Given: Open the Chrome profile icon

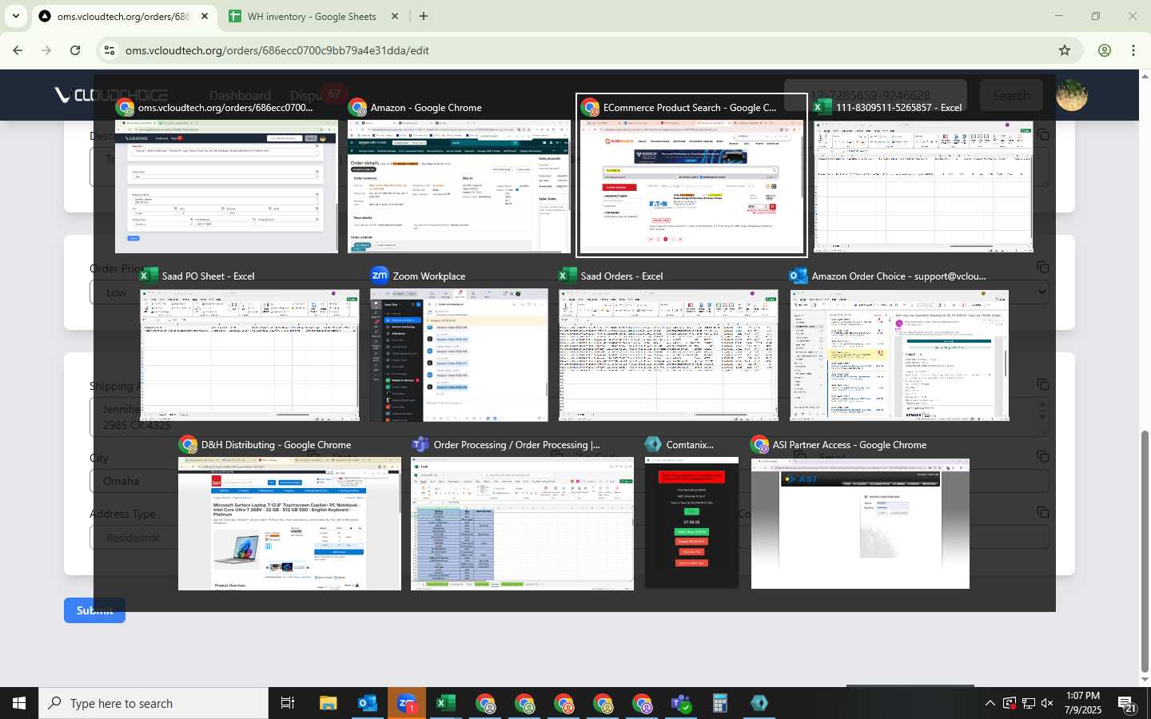Looking at the screenshot, I should pyautogui.click(x=1105, y=50).
